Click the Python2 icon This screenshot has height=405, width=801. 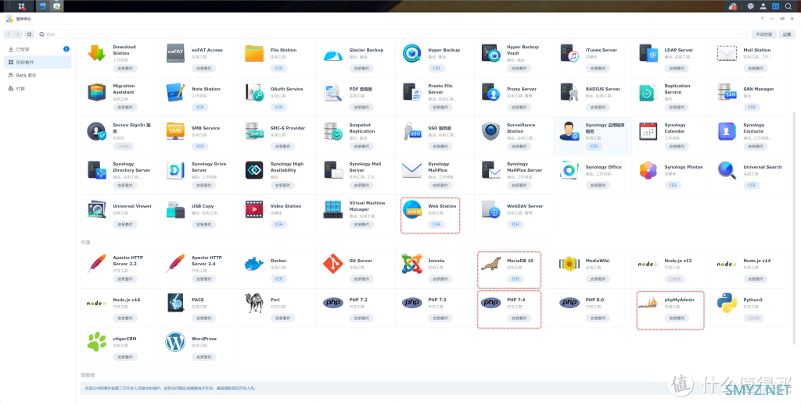click(727, 303)
